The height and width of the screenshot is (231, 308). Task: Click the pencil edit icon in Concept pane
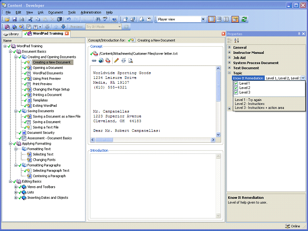click(x=116, y=61)
